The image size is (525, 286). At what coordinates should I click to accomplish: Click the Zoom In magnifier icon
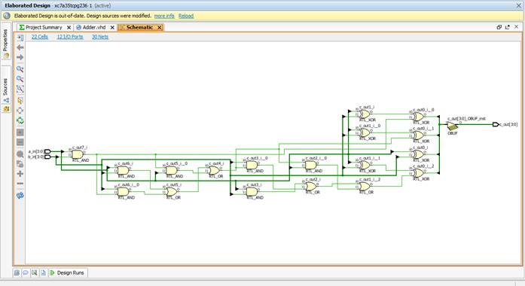pos(20,69)
